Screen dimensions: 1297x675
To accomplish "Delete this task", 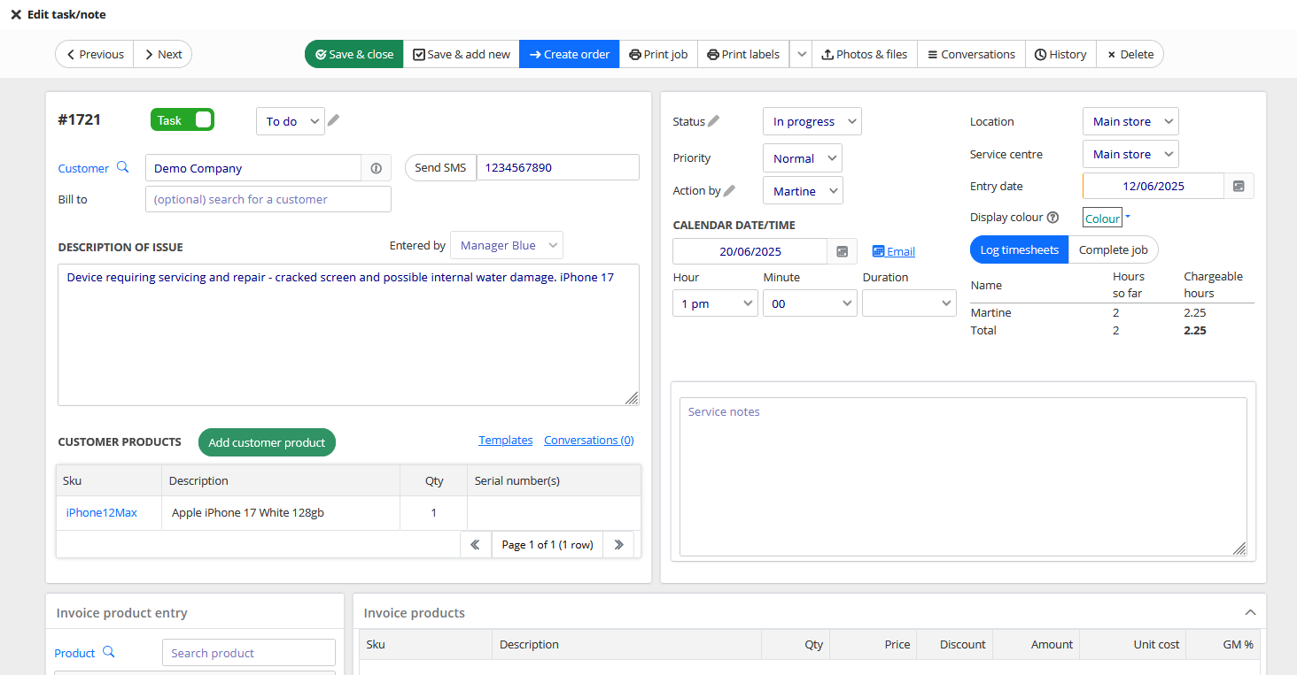I will (1130, 54).
